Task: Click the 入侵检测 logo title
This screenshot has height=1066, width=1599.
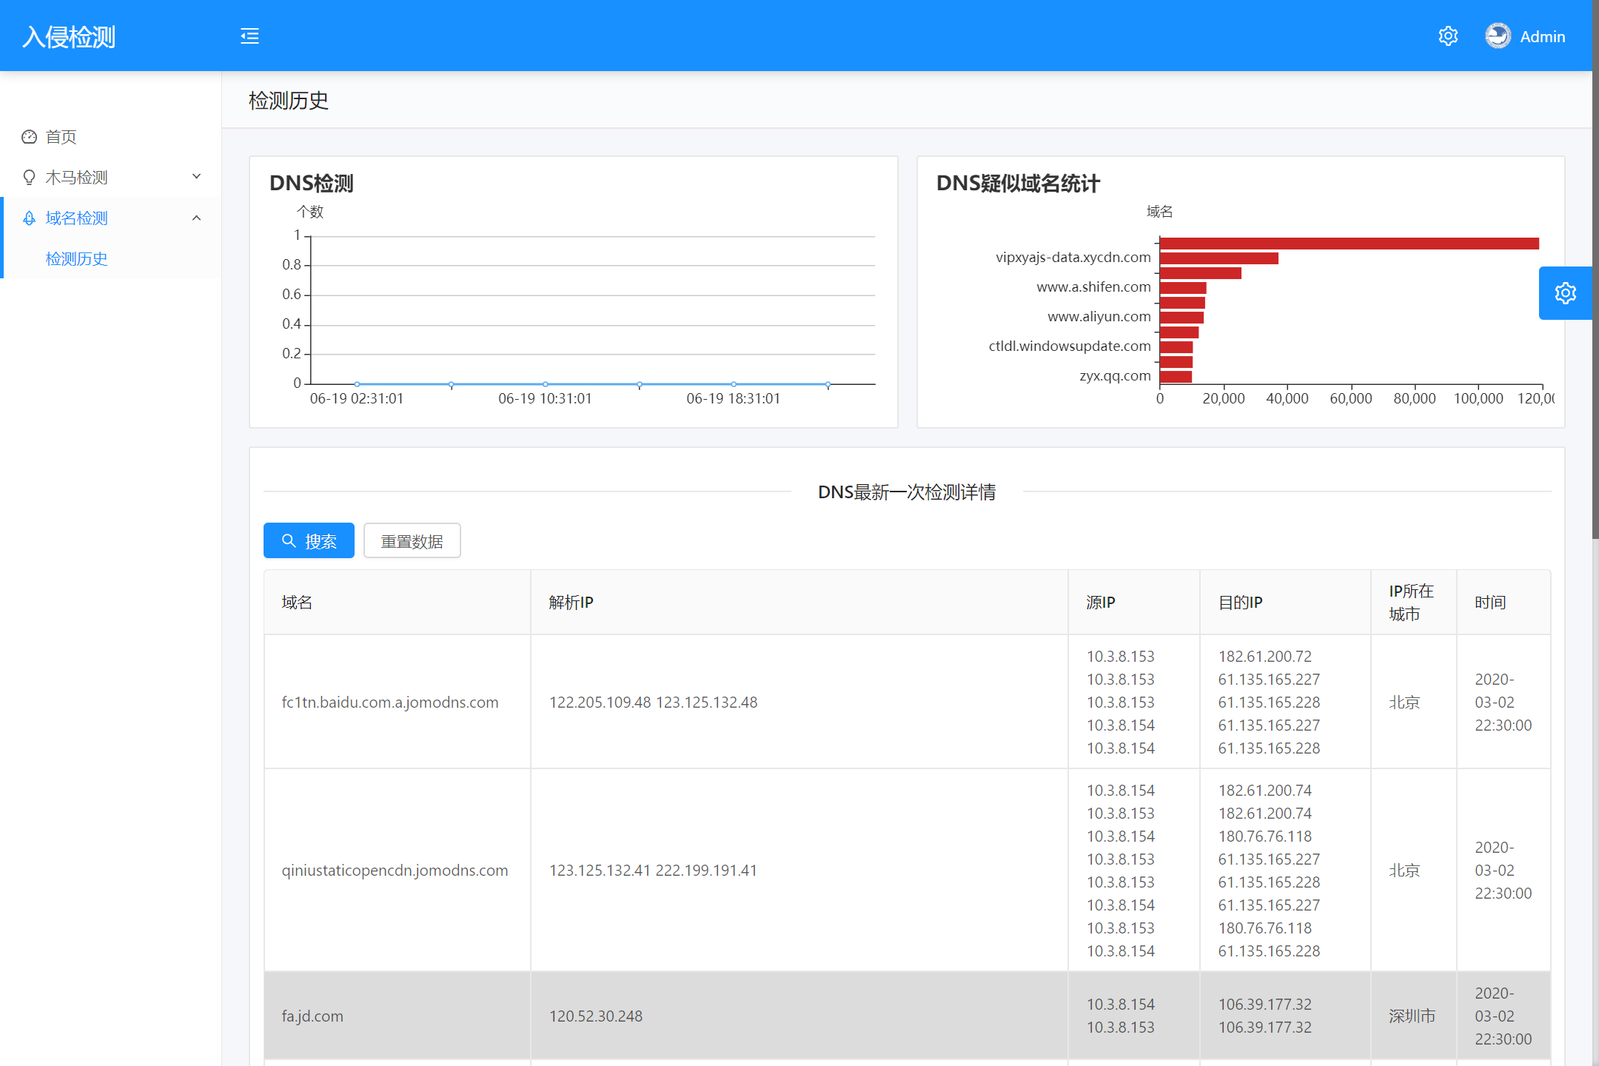Action: click(69, 37)
